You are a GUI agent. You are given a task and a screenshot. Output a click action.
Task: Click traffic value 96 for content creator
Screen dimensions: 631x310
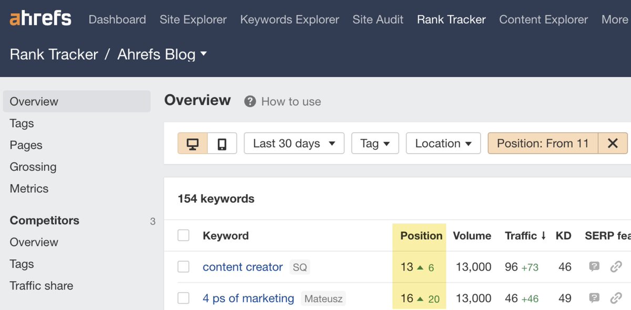point(511,267)
